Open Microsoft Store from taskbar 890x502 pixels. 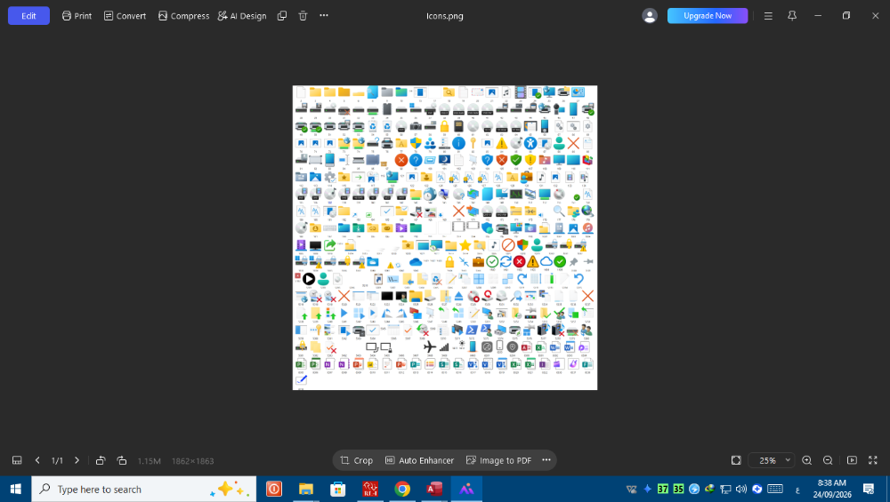[x=337, y=489]
